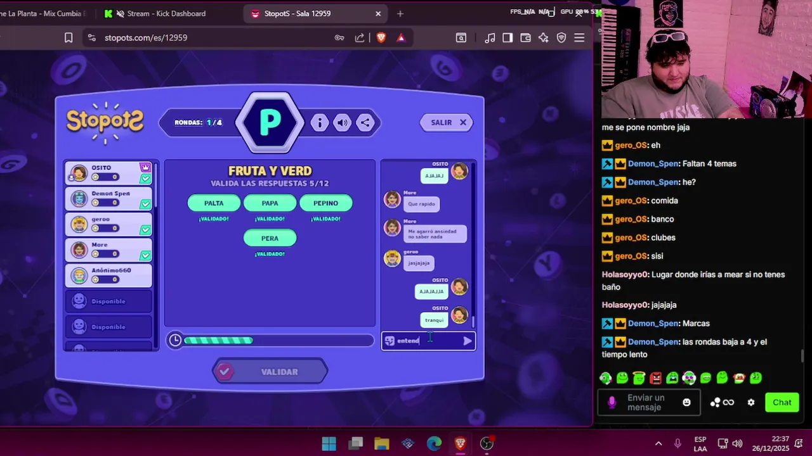Select Demon Spen in the player list
The width and height of the screenshot is (812, 456).
click(x=108, y=198)
